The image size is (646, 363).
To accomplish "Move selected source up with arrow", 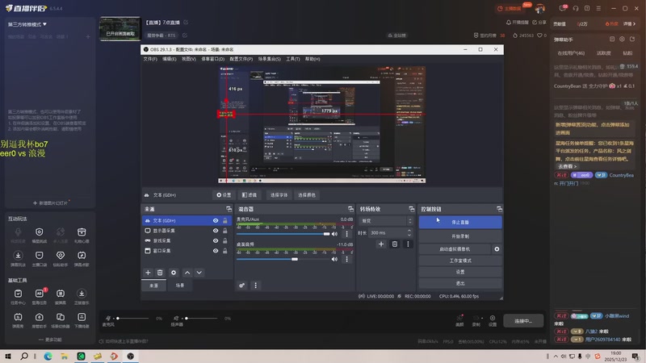I will (187, 273).
